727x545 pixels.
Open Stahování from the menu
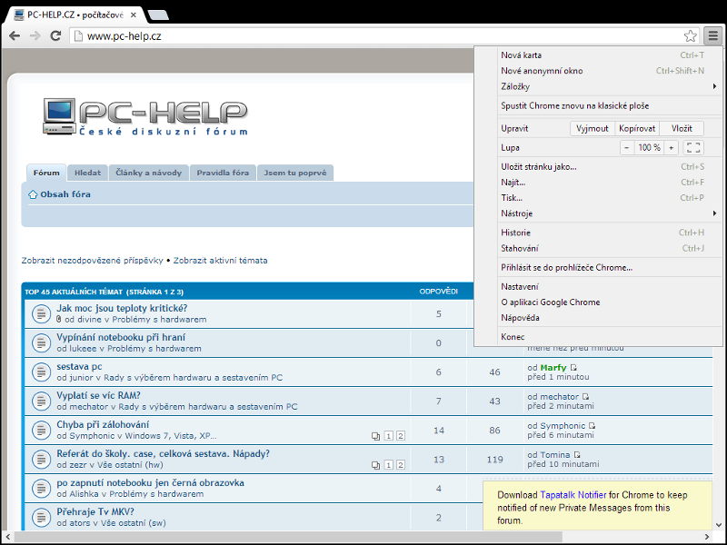(610, 248)
